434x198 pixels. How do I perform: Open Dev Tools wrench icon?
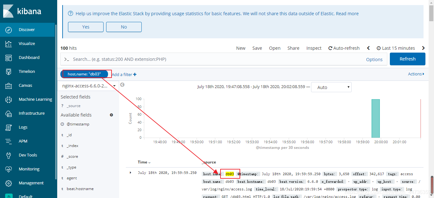(9, 155)
